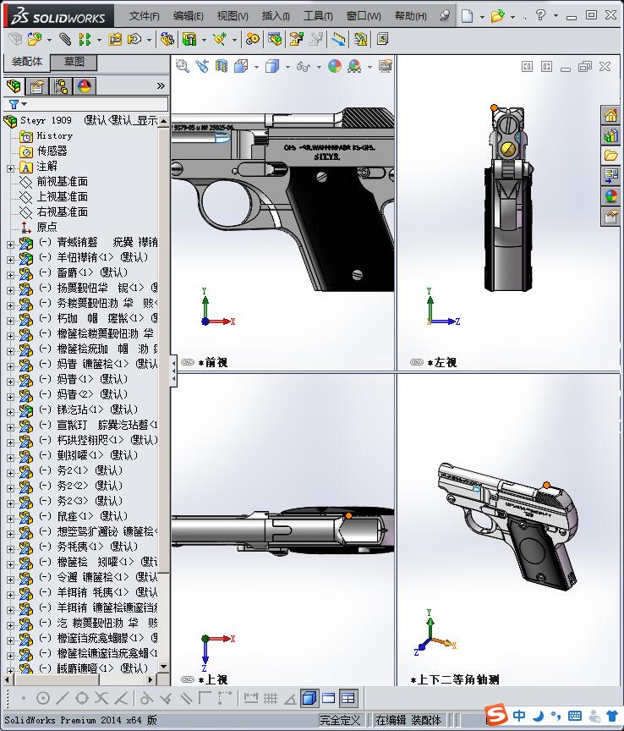
Task: Click the SolidWorks Resources home icon
Action: click(611, 115)
